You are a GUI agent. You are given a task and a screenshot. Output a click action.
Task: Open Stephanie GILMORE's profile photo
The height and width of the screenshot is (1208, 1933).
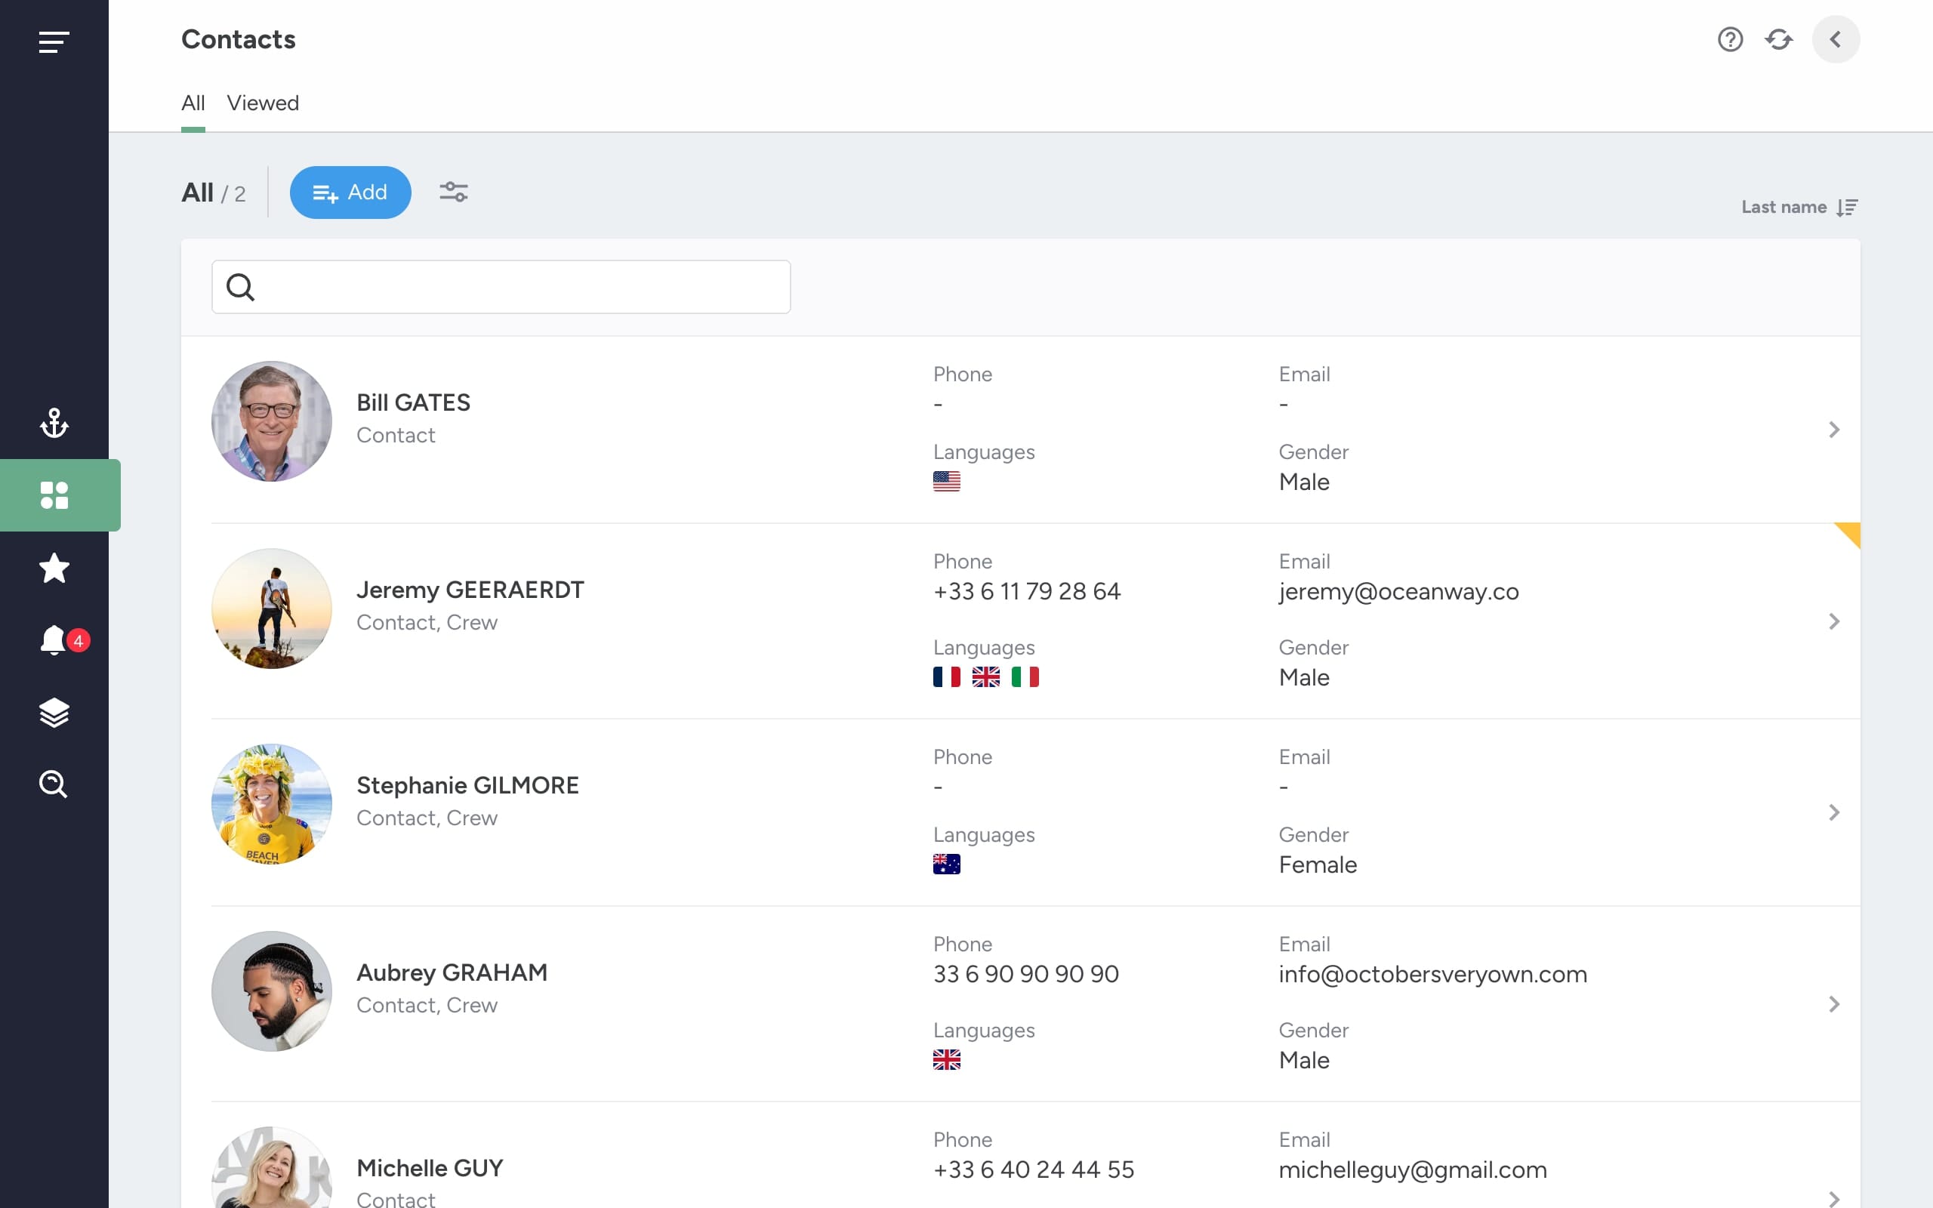[272, 804]
